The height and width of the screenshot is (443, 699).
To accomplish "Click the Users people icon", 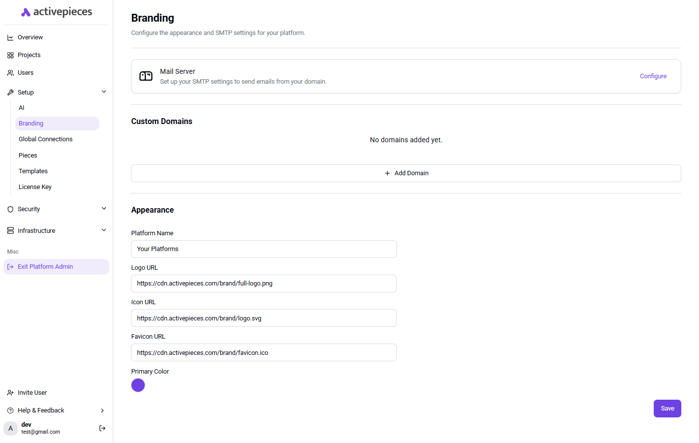I will 10,73.
